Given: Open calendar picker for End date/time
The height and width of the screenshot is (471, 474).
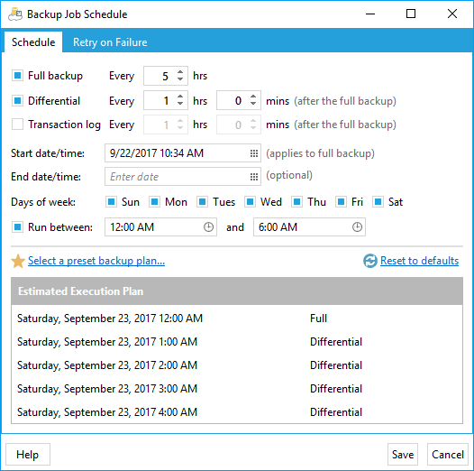Looking at the screenshot, I should tap(254, 177).
